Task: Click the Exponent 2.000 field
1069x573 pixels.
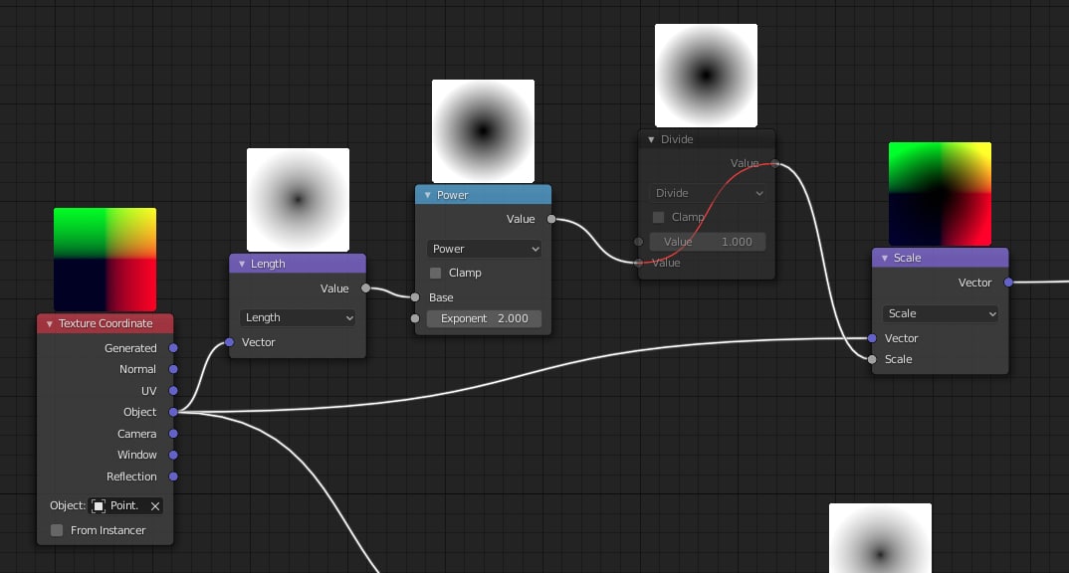Action: (484, 318)
